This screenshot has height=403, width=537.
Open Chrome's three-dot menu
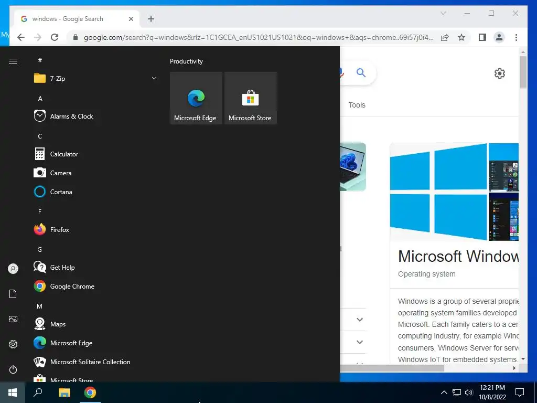click(516, 37)
